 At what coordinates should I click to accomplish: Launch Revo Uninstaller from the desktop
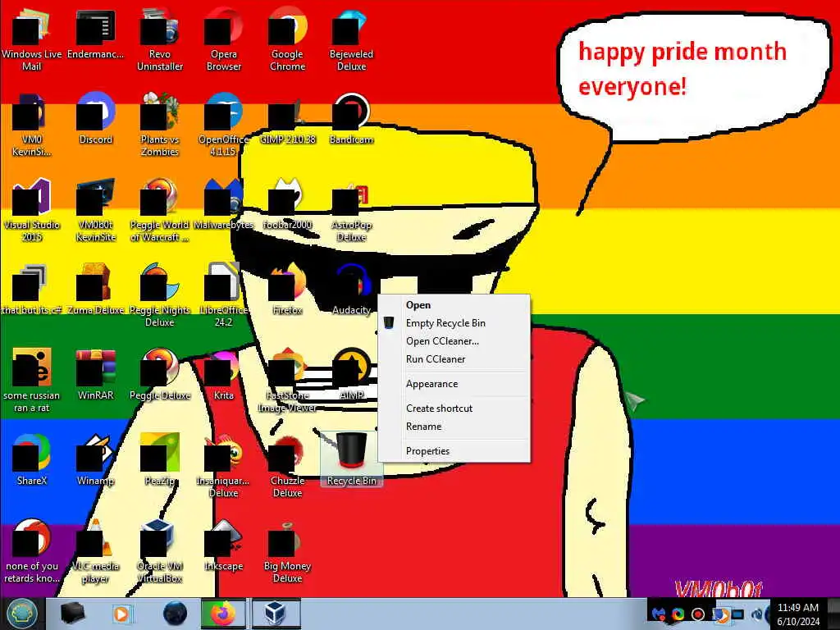pos(160,39)
